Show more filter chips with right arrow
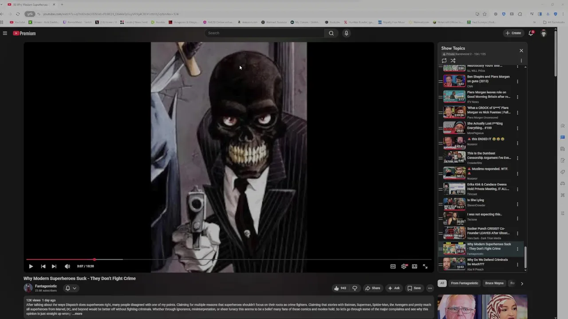 [x=522, y=284]
